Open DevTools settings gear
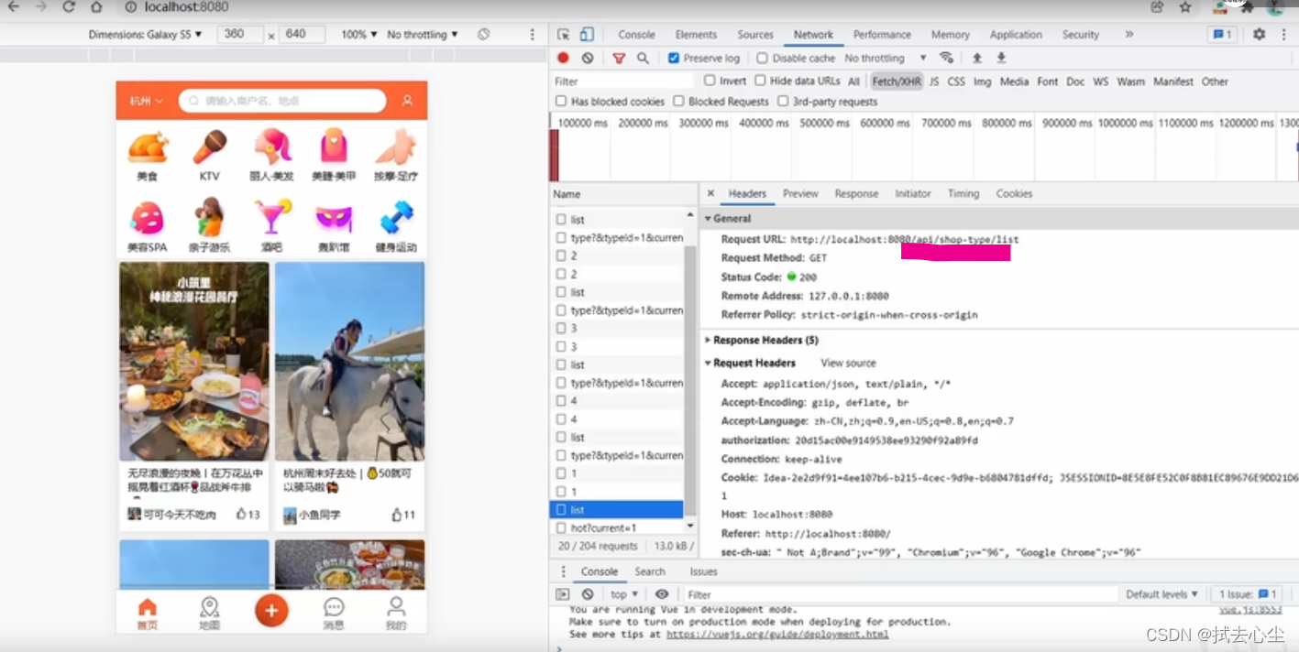The width and height of the screenshot is (1299, 652). (1259, 34)
